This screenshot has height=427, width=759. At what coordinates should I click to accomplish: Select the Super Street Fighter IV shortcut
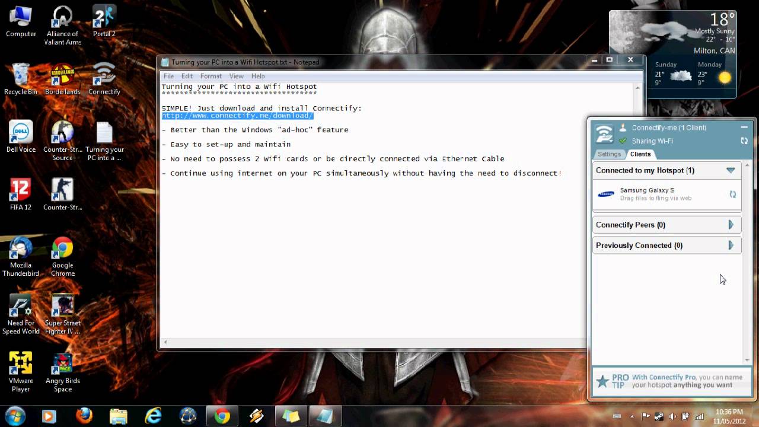pyautogui.click(x=63, y=314)
